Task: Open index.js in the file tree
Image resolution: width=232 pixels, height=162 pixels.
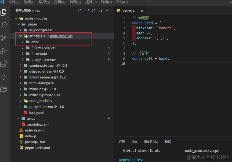Action: point(31,136)
